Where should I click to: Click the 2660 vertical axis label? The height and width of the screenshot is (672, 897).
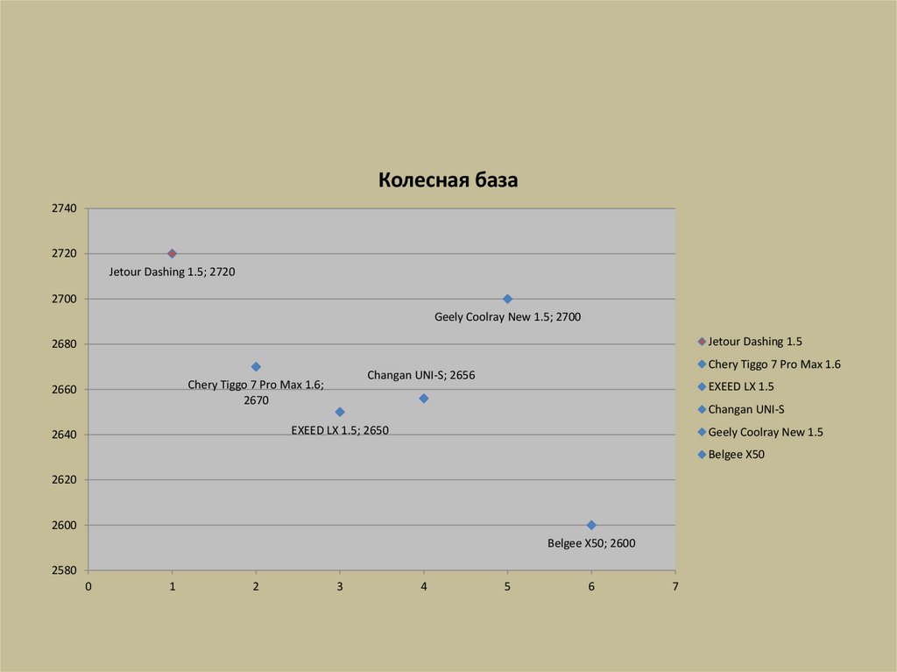64,389
